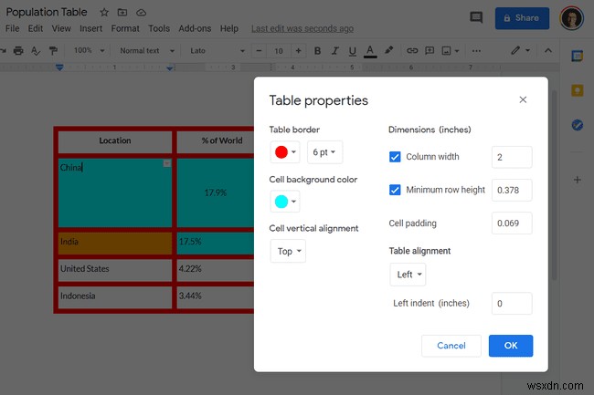Choose the cyan cell background color

point(284,202)
